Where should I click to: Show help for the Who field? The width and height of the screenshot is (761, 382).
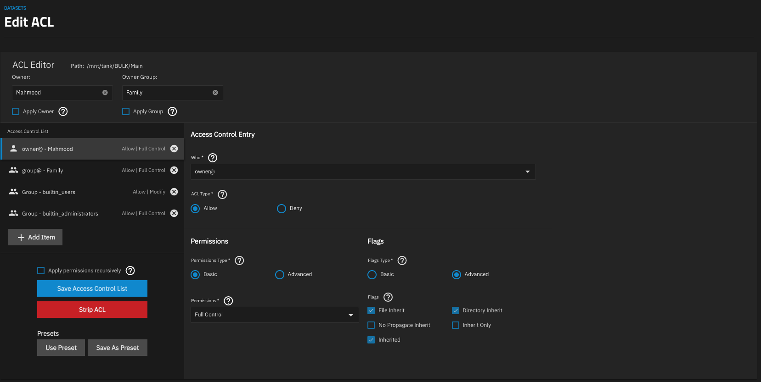[213, 158]
